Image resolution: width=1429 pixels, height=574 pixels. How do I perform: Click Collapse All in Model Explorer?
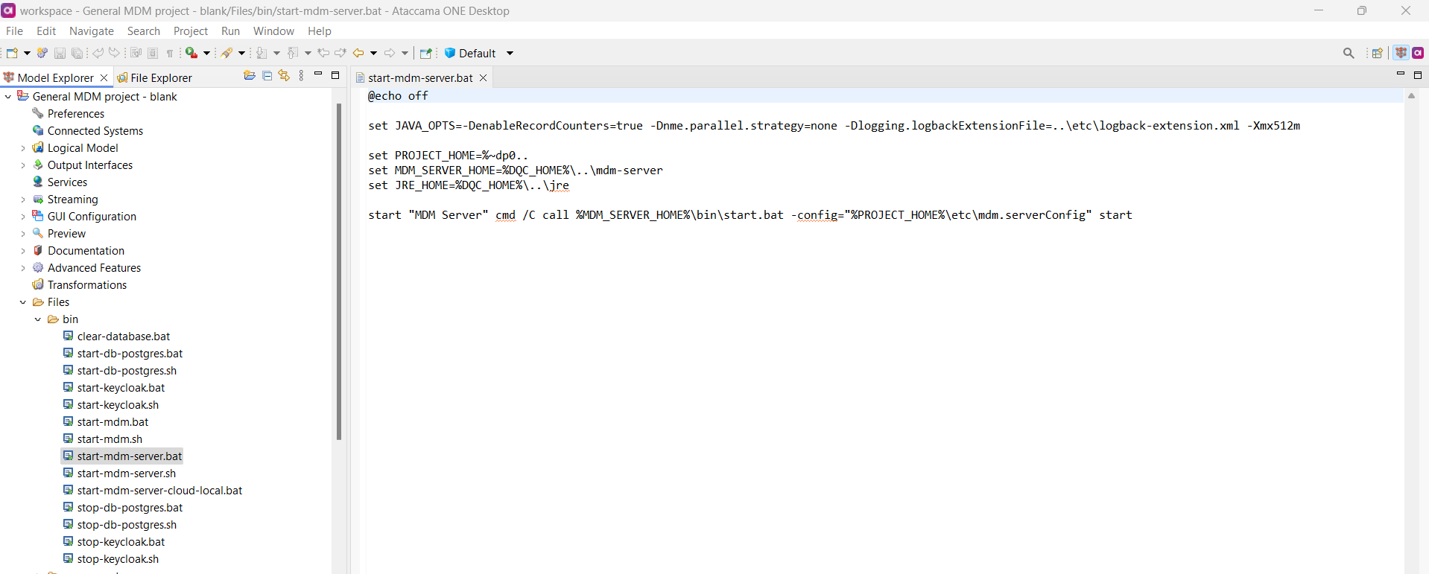(267, 76)
